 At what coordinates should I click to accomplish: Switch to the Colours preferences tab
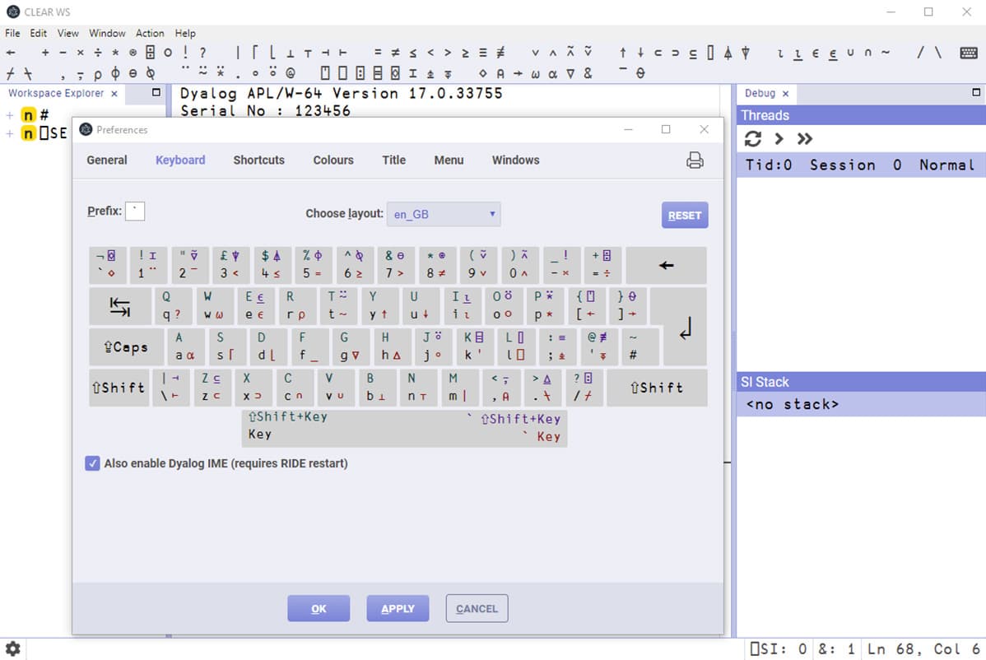coord(333,160)
